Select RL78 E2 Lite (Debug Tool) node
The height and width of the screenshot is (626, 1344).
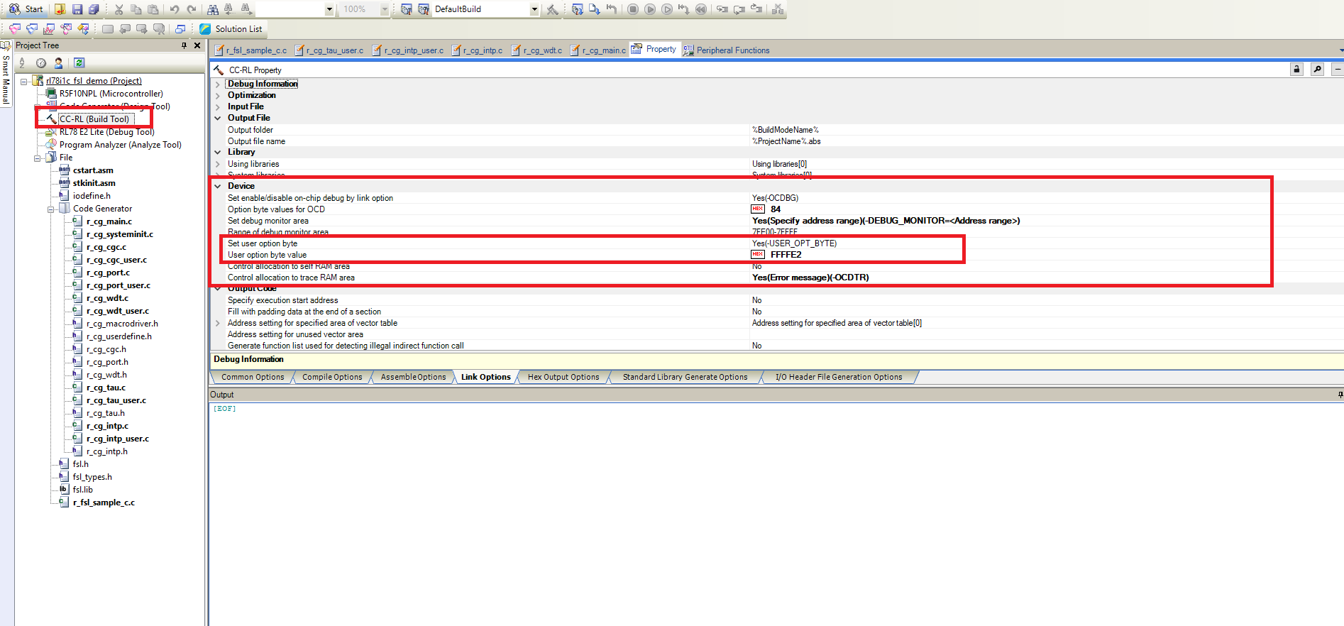point(106,132)
